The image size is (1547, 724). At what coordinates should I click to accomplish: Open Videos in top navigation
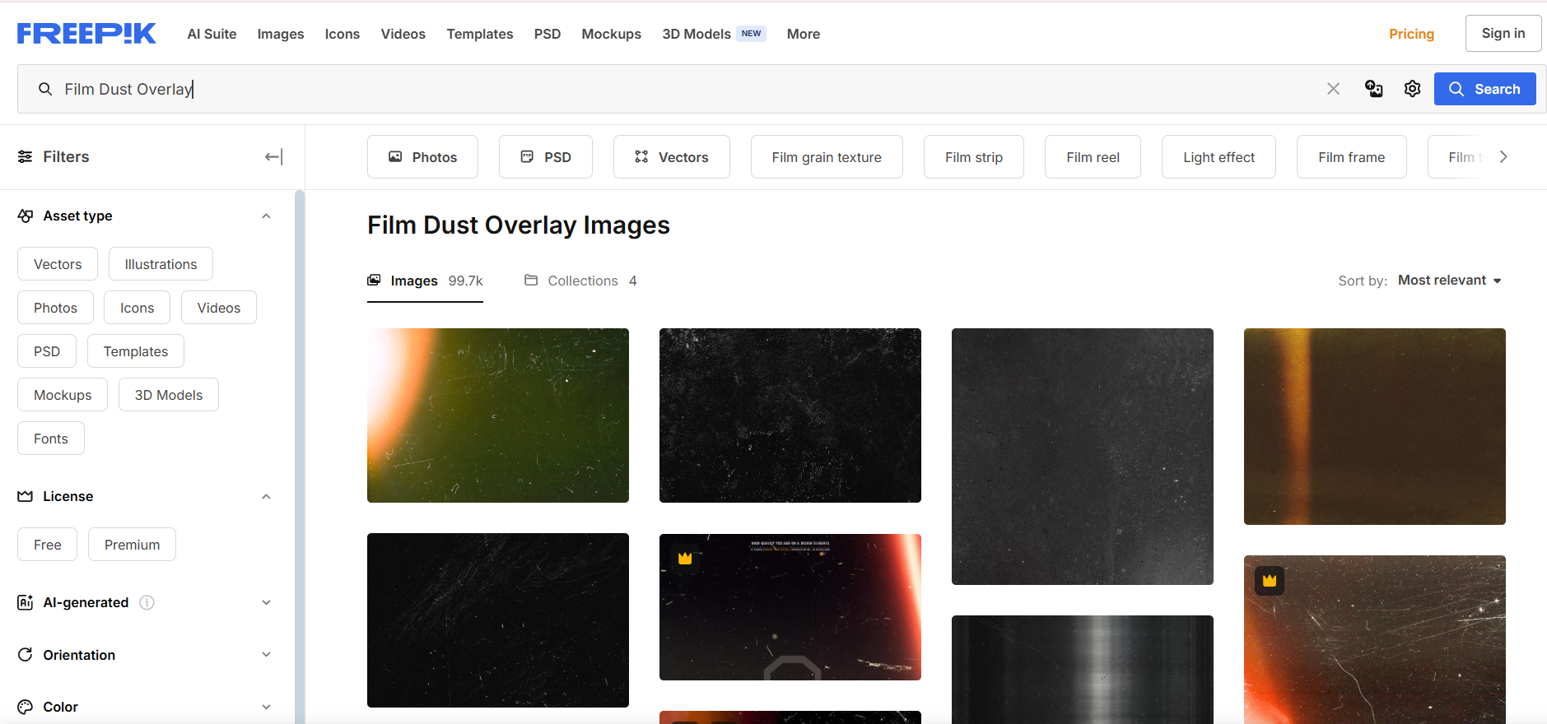[x=403, y=34]
